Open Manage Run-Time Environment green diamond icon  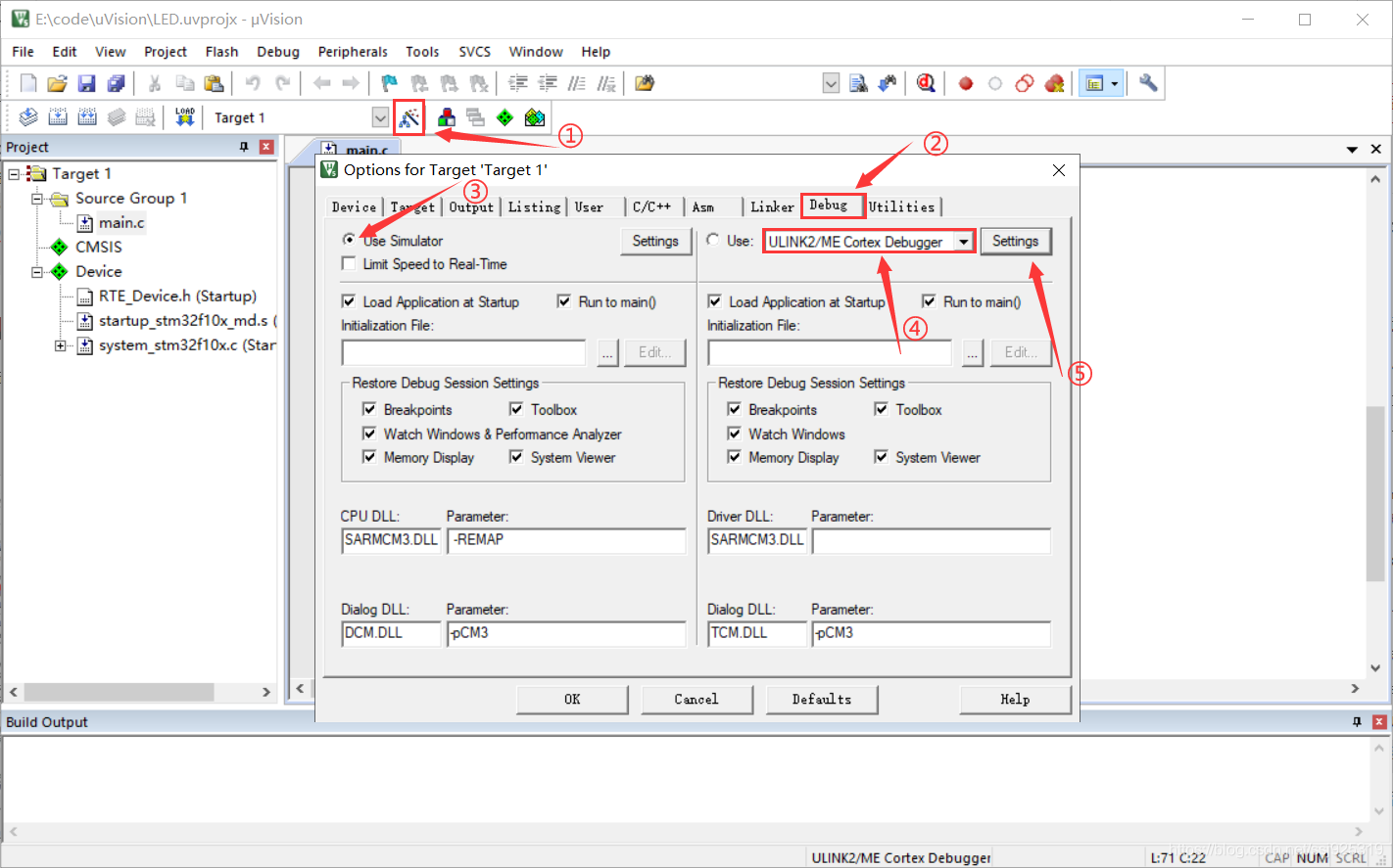tap(504, 117)
